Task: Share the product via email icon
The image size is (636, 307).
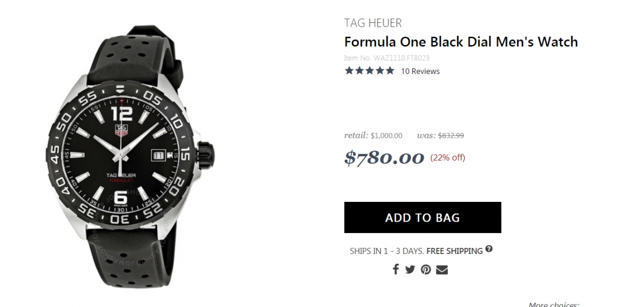Action: point(442,269)
